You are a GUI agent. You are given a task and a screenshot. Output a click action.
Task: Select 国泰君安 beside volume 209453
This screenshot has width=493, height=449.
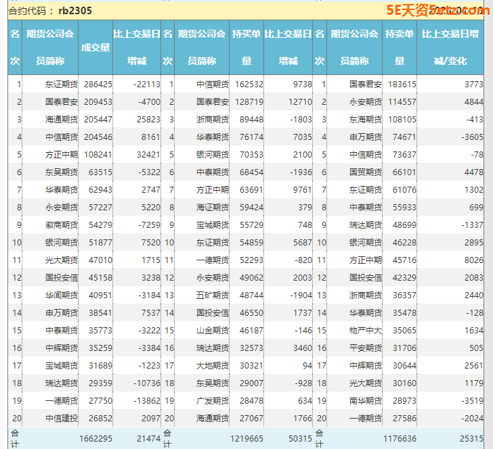coord(62,102)
